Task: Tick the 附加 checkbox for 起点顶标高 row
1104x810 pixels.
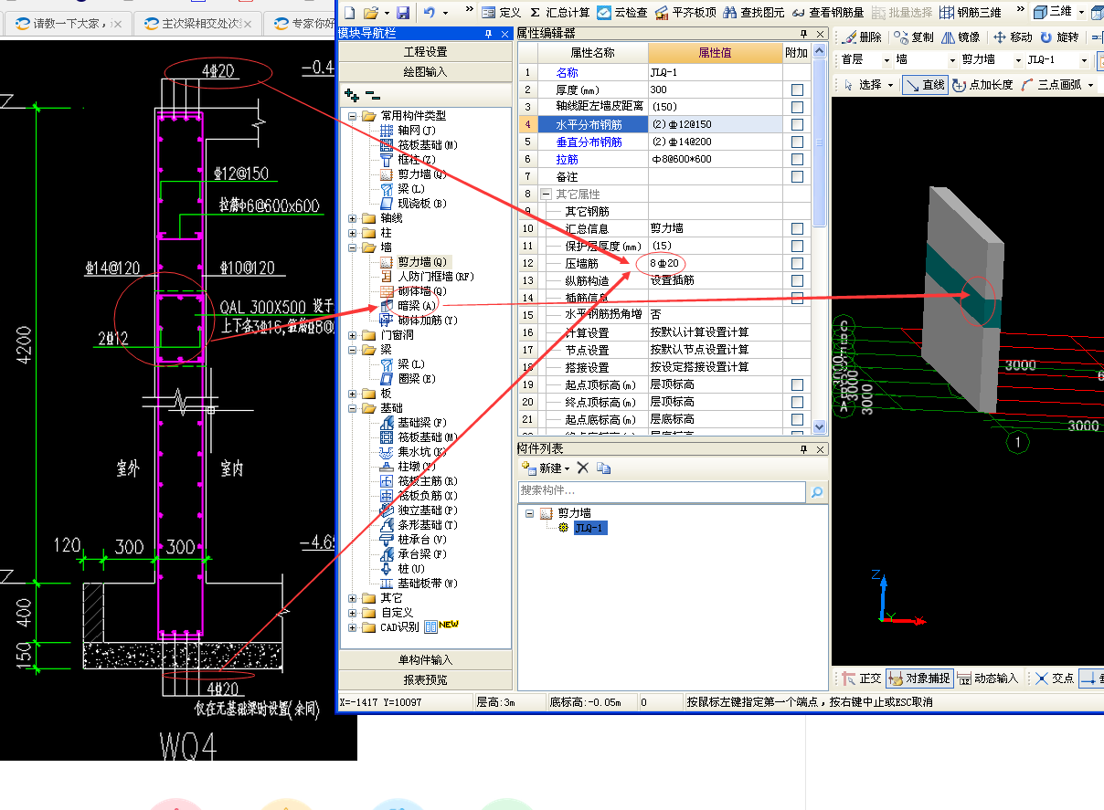Action: point(797,384)
